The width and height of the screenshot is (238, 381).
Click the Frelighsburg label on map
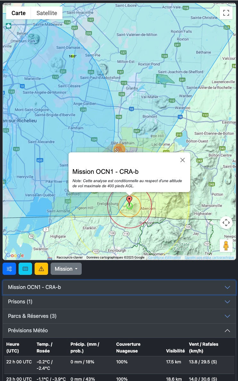coord(108,204)
